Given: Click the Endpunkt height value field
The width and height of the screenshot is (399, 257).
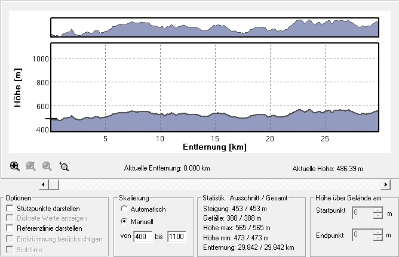Looking at the screenshot, I should [x=362, y=235].
